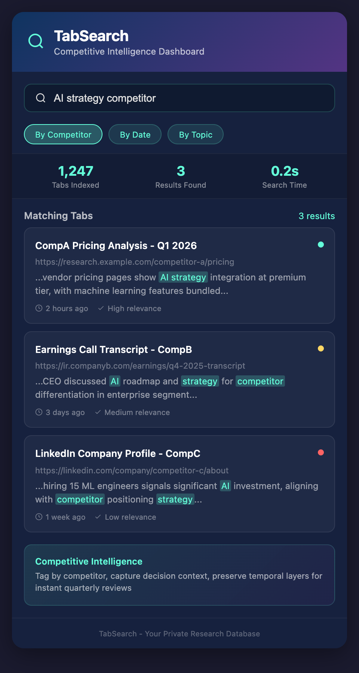The height and width of the screenshot is (673, 359).
Task: Click the Competitive Intelligence info card
Action: (179, 575)
